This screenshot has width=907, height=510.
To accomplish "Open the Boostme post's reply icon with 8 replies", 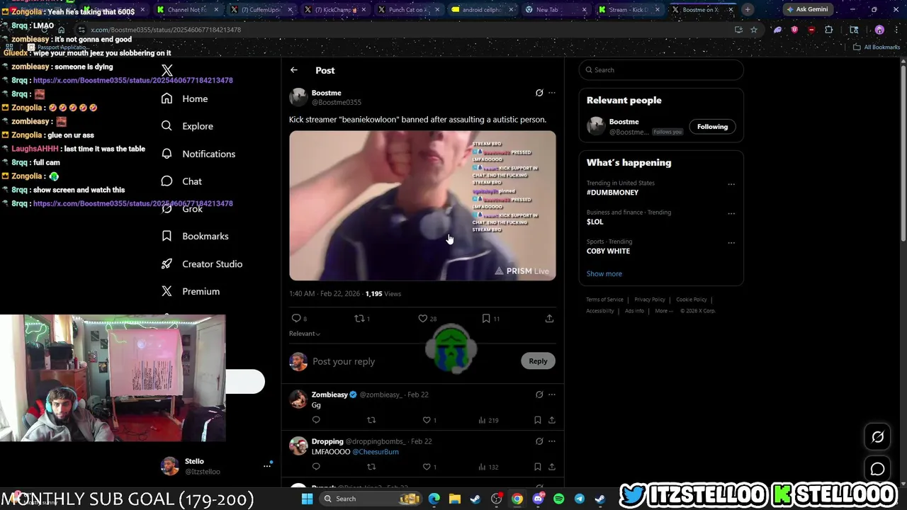I will click(296, 319).
